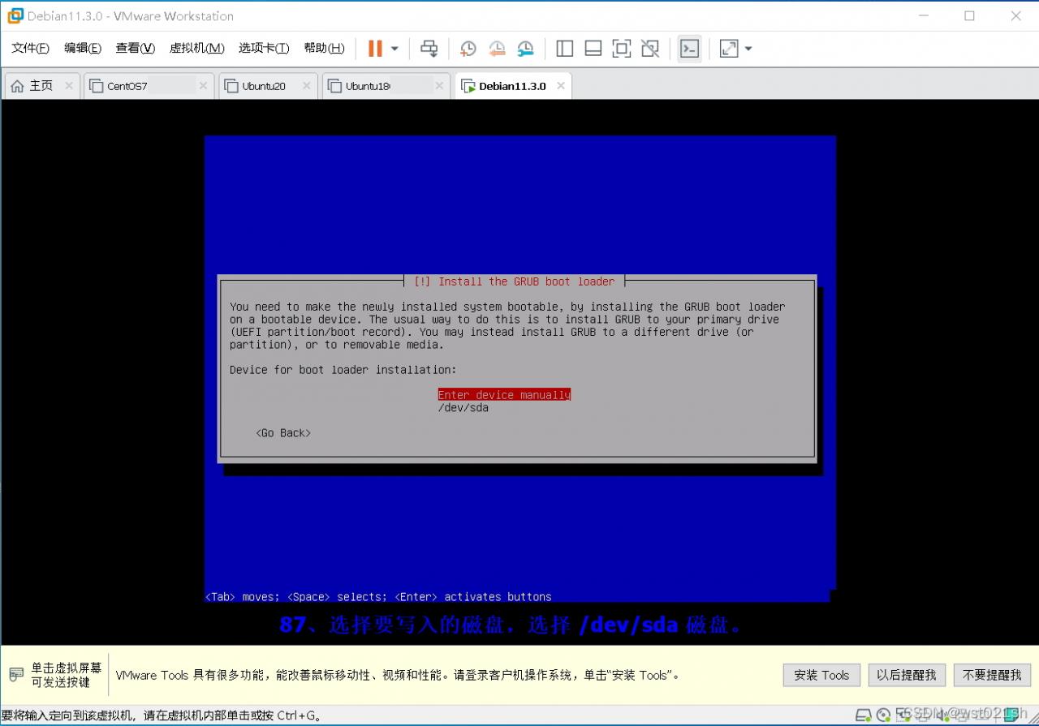Enter full screen mode
The width and height of the screenshot is (1039, 726).
pyautogui.click(x=622, y=49)
